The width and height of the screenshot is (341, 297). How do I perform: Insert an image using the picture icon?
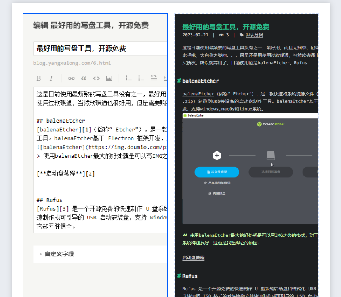pos(109,78)
